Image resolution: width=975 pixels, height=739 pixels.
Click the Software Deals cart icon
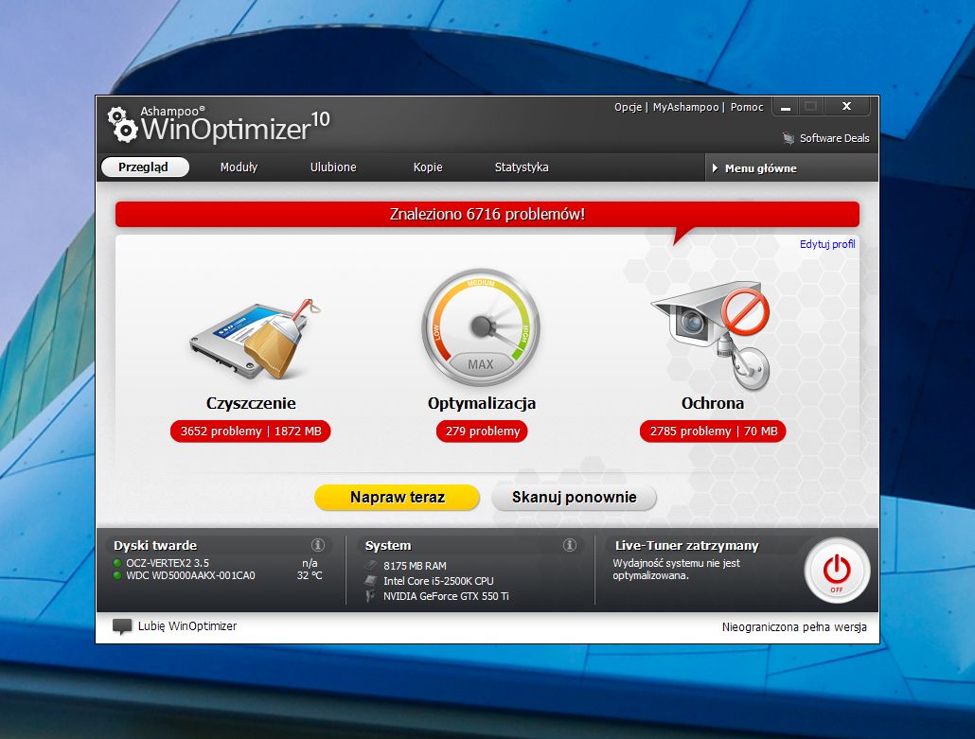click(x=789, y=138)
